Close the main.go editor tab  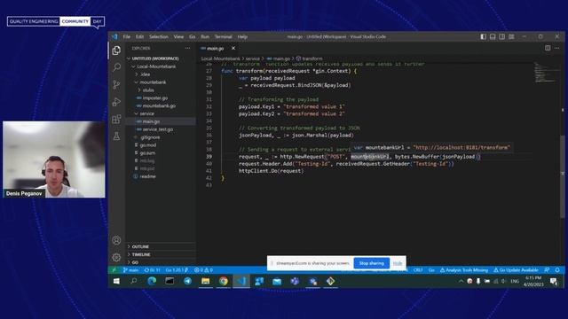[x=233, y=48]
